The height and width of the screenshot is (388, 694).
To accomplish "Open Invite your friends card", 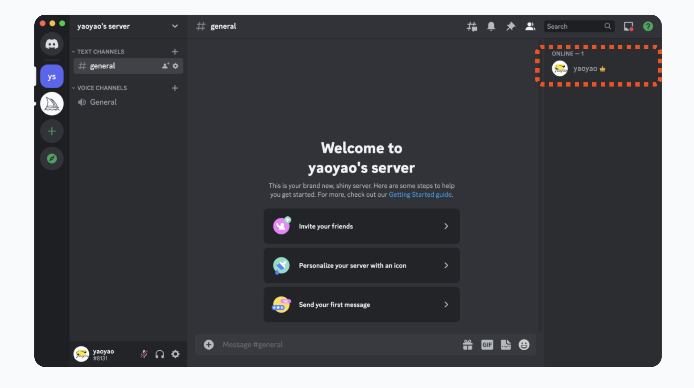I will click(362, 226).
